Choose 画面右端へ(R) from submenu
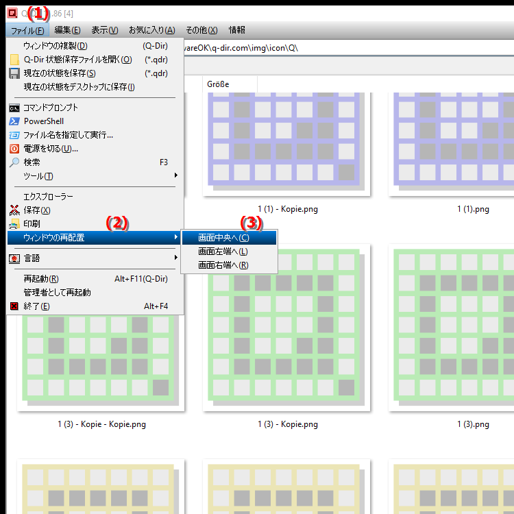The height and width of the screenshot is (514, 514). tap(223, 265)
